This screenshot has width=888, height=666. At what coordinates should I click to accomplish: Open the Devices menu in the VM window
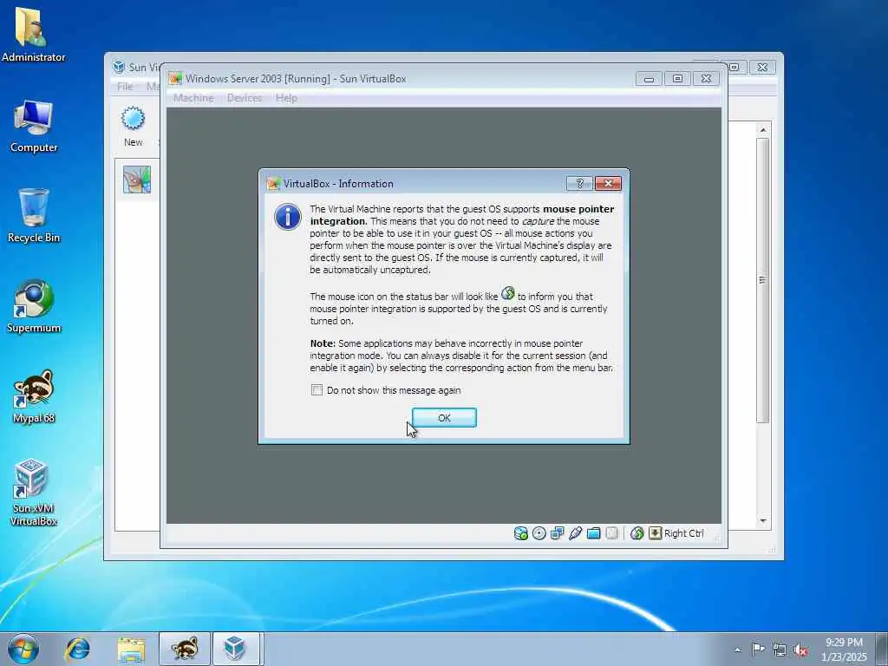tap(245, 97)
